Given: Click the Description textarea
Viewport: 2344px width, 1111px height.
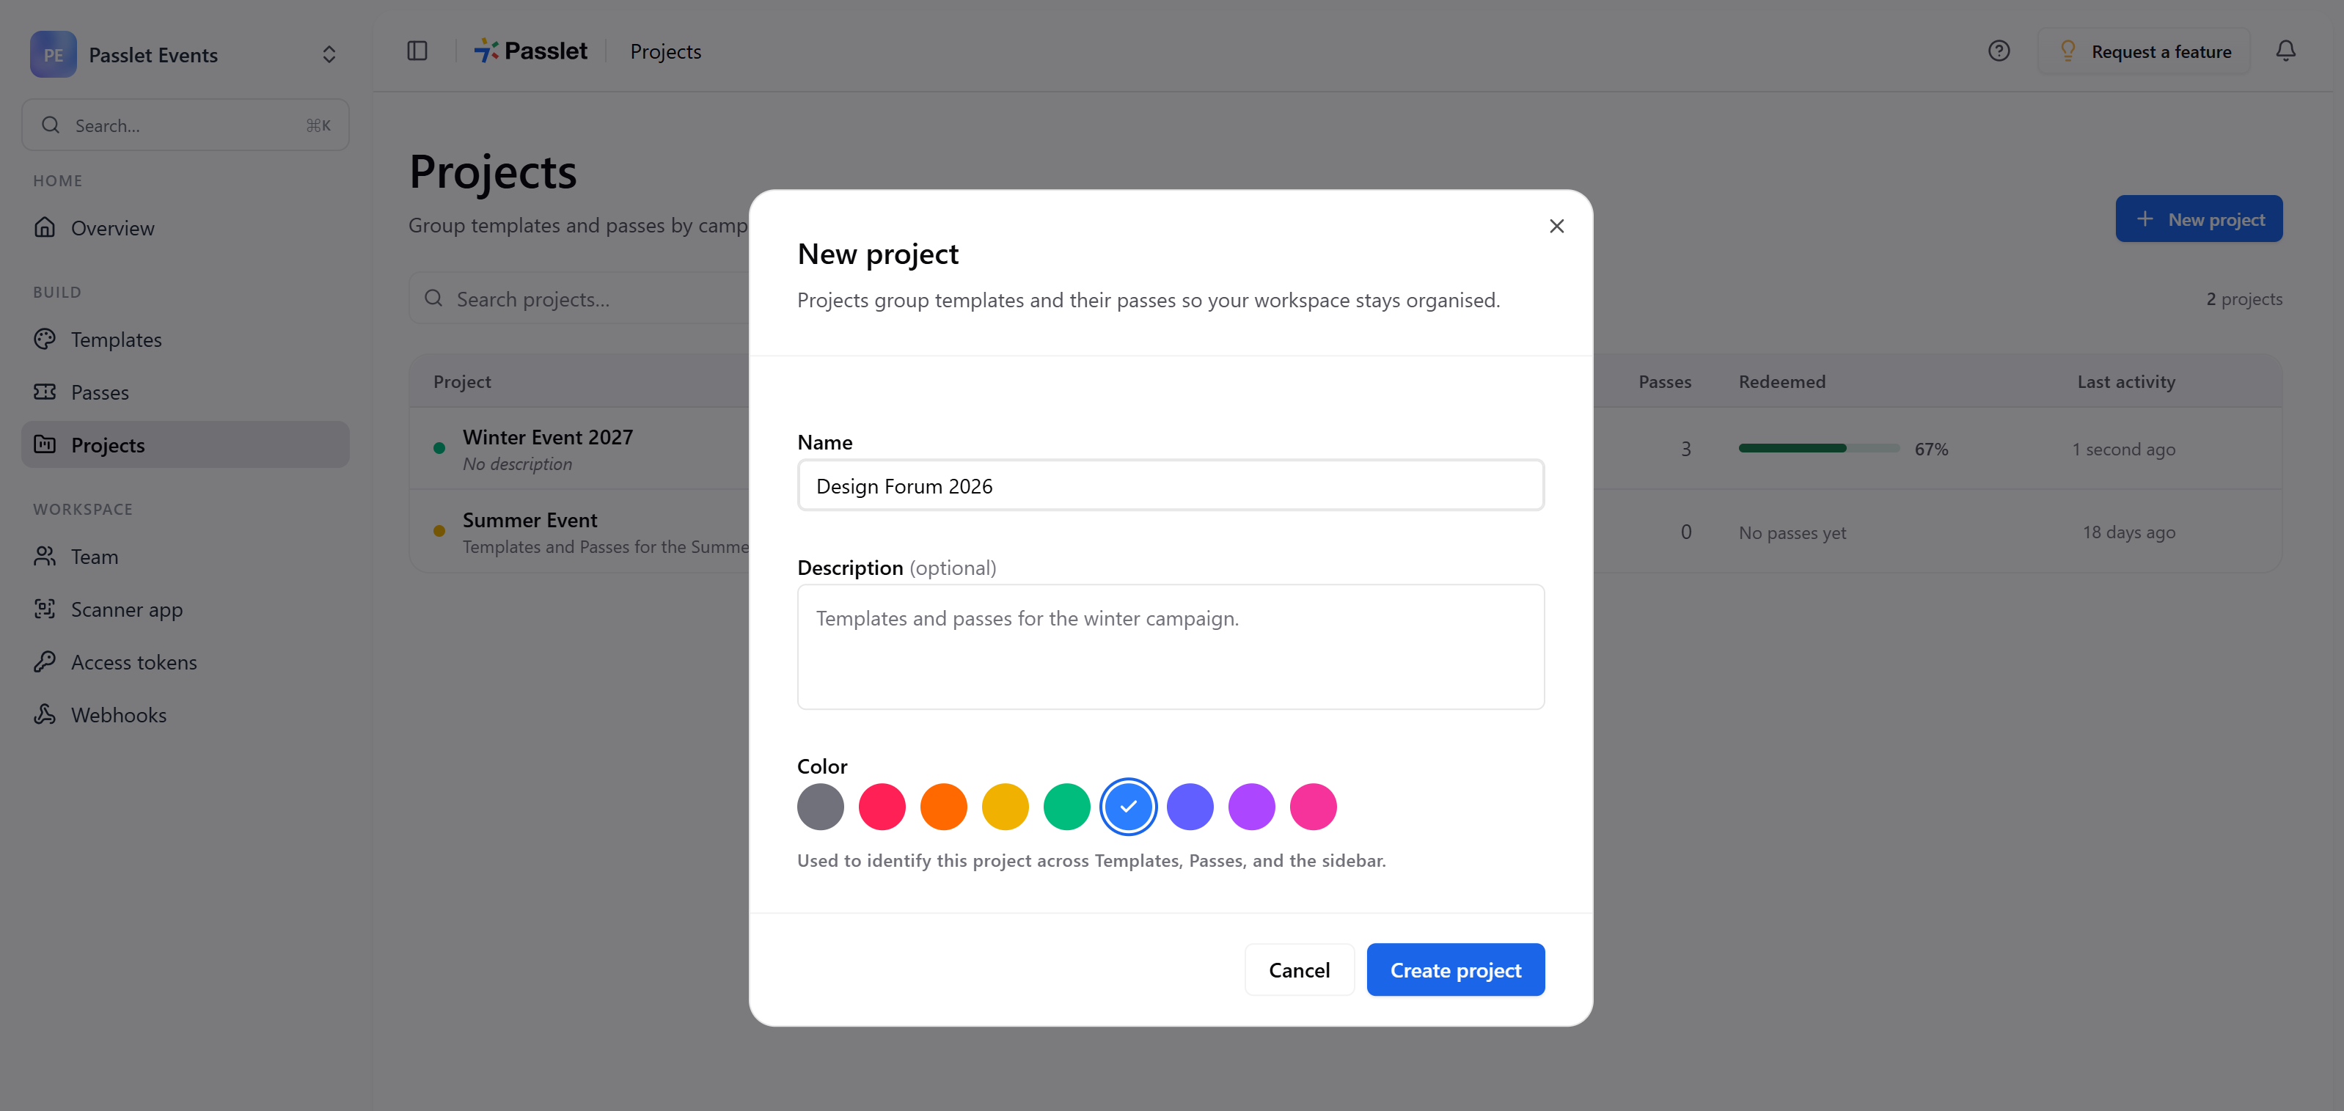Looking at the screenshot, I should tap(1171, 646).
